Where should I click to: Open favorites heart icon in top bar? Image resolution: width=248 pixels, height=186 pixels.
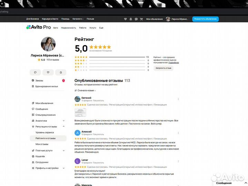pyautogui.click(x=126, y=19)
